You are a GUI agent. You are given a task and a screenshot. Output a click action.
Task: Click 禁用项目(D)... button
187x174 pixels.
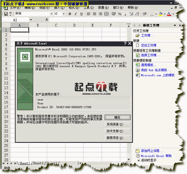pos(118,138)
